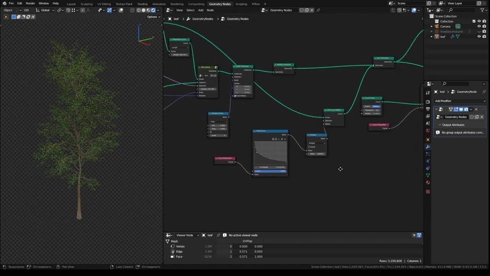
Task: Open the Modifier properties wrench tab
Action: (x=428, y=147)
